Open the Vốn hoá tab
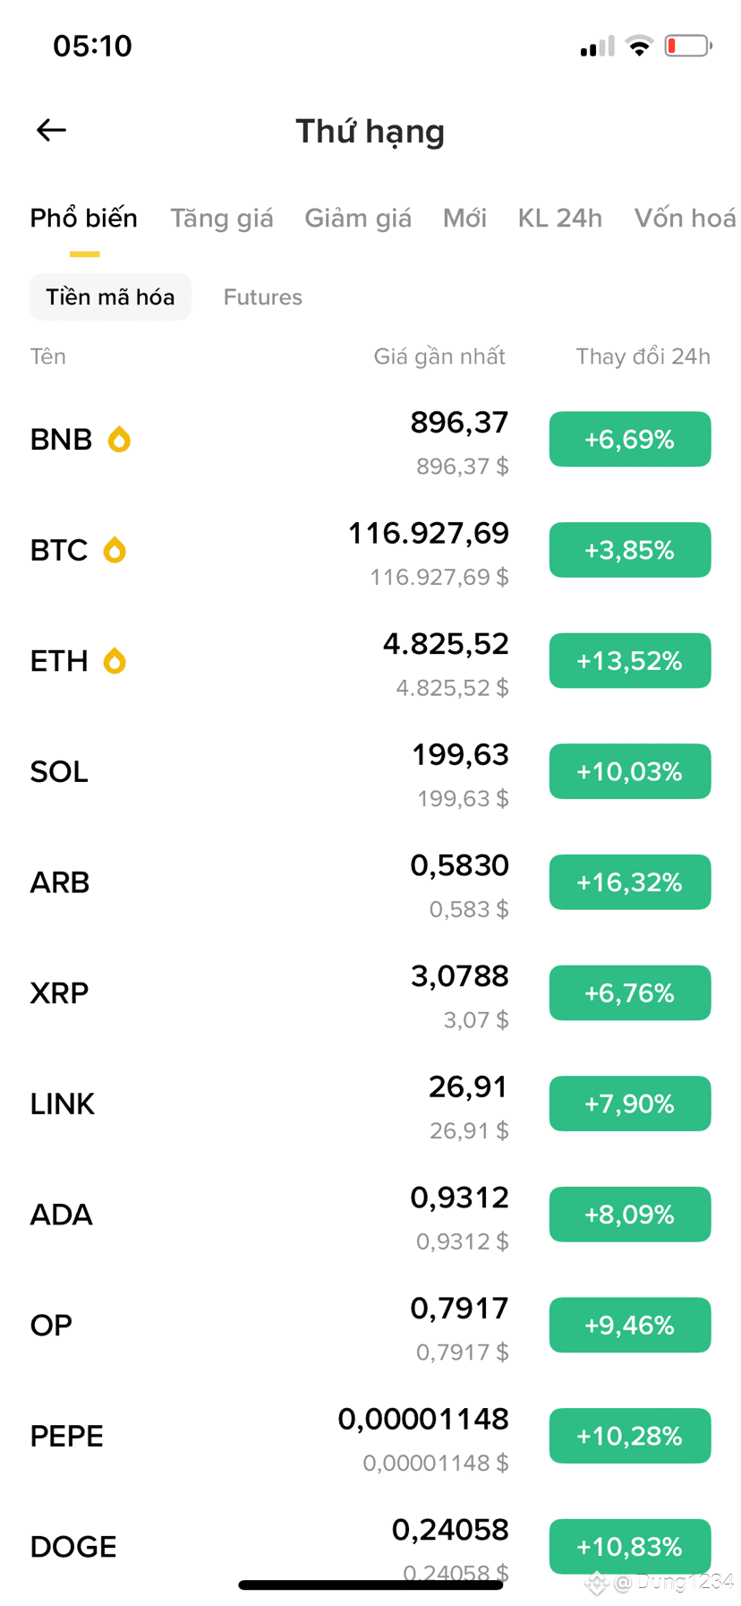Screen dimensions: 741x1606 tap(686, 219)
